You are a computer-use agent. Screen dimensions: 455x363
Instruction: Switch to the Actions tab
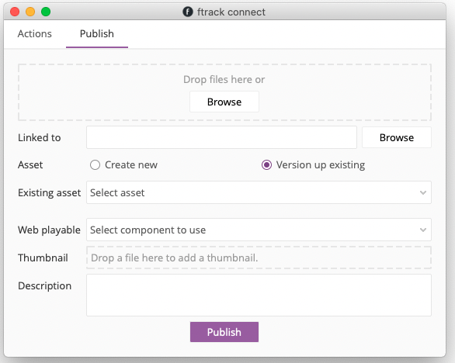point(34,33)
